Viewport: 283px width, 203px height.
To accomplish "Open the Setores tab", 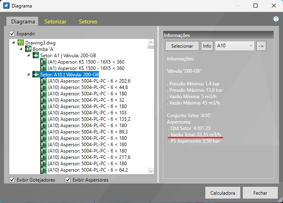I will coord(88,21).
